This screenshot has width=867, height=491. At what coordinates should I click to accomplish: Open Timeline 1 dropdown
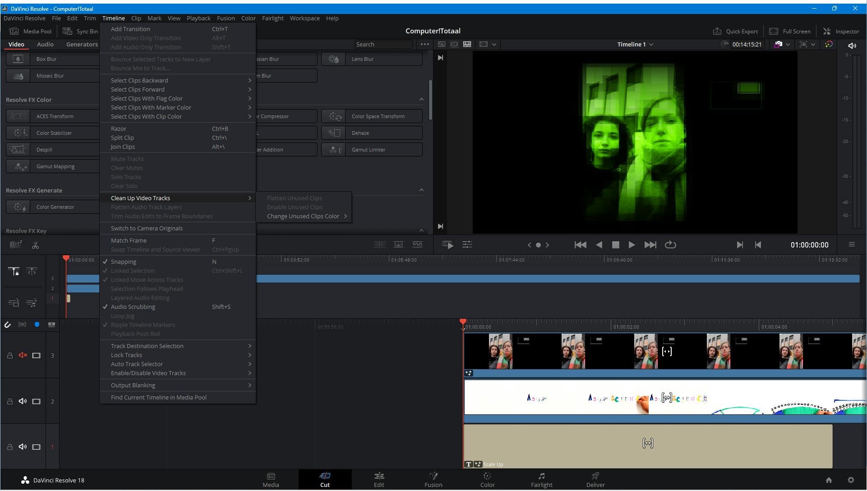(x=635, y=44)
